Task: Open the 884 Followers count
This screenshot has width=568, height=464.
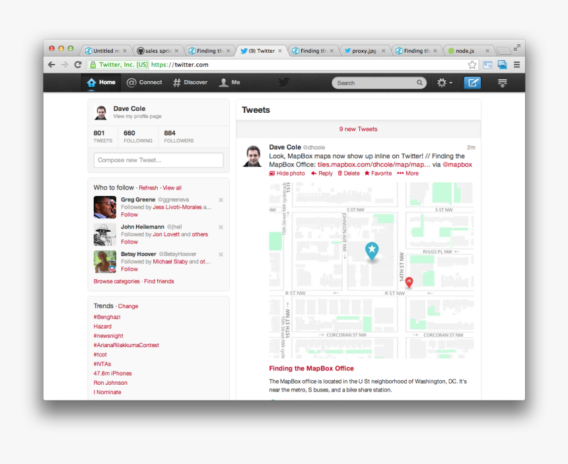Action: [179, 137]
